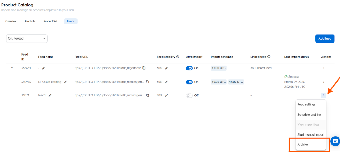
Task: Open actions menu for MPO sub catalog
Action: point(324,82)
